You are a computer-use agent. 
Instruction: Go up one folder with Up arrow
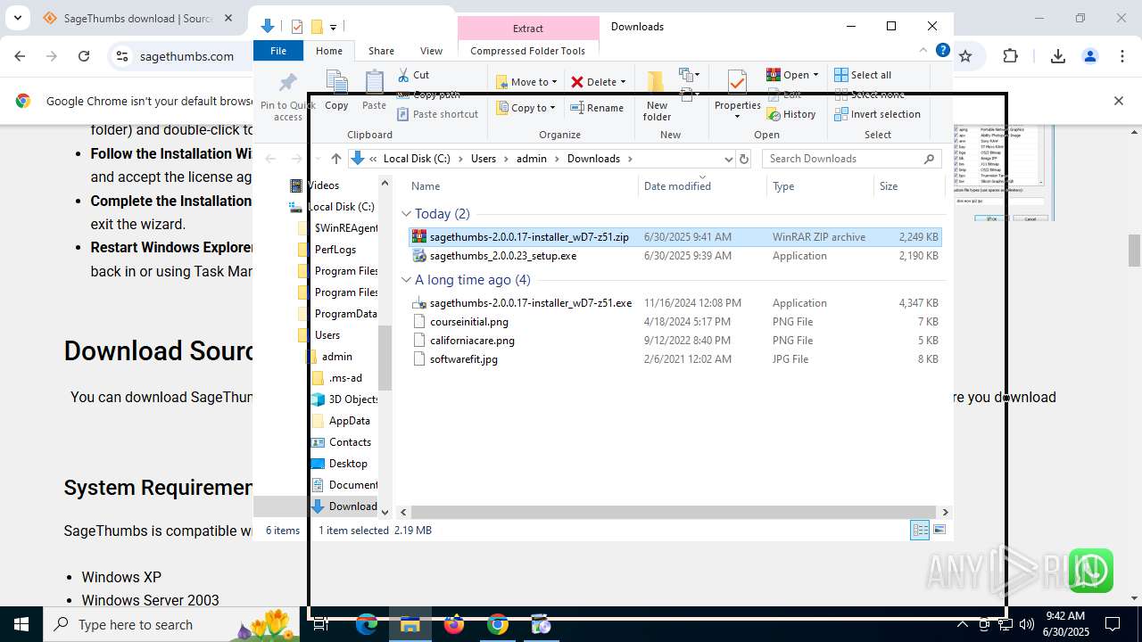coord(336,159)
